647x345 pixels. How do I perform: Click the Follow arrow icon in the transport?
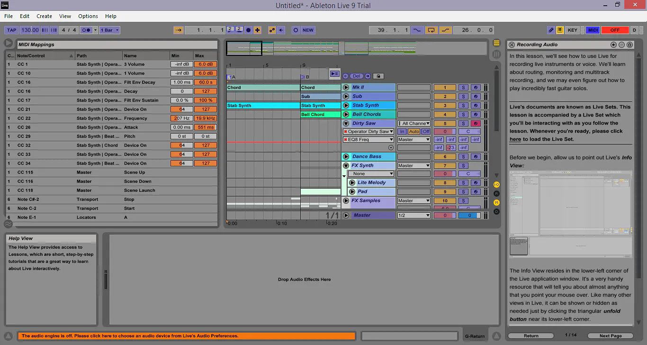pos(178,30)
